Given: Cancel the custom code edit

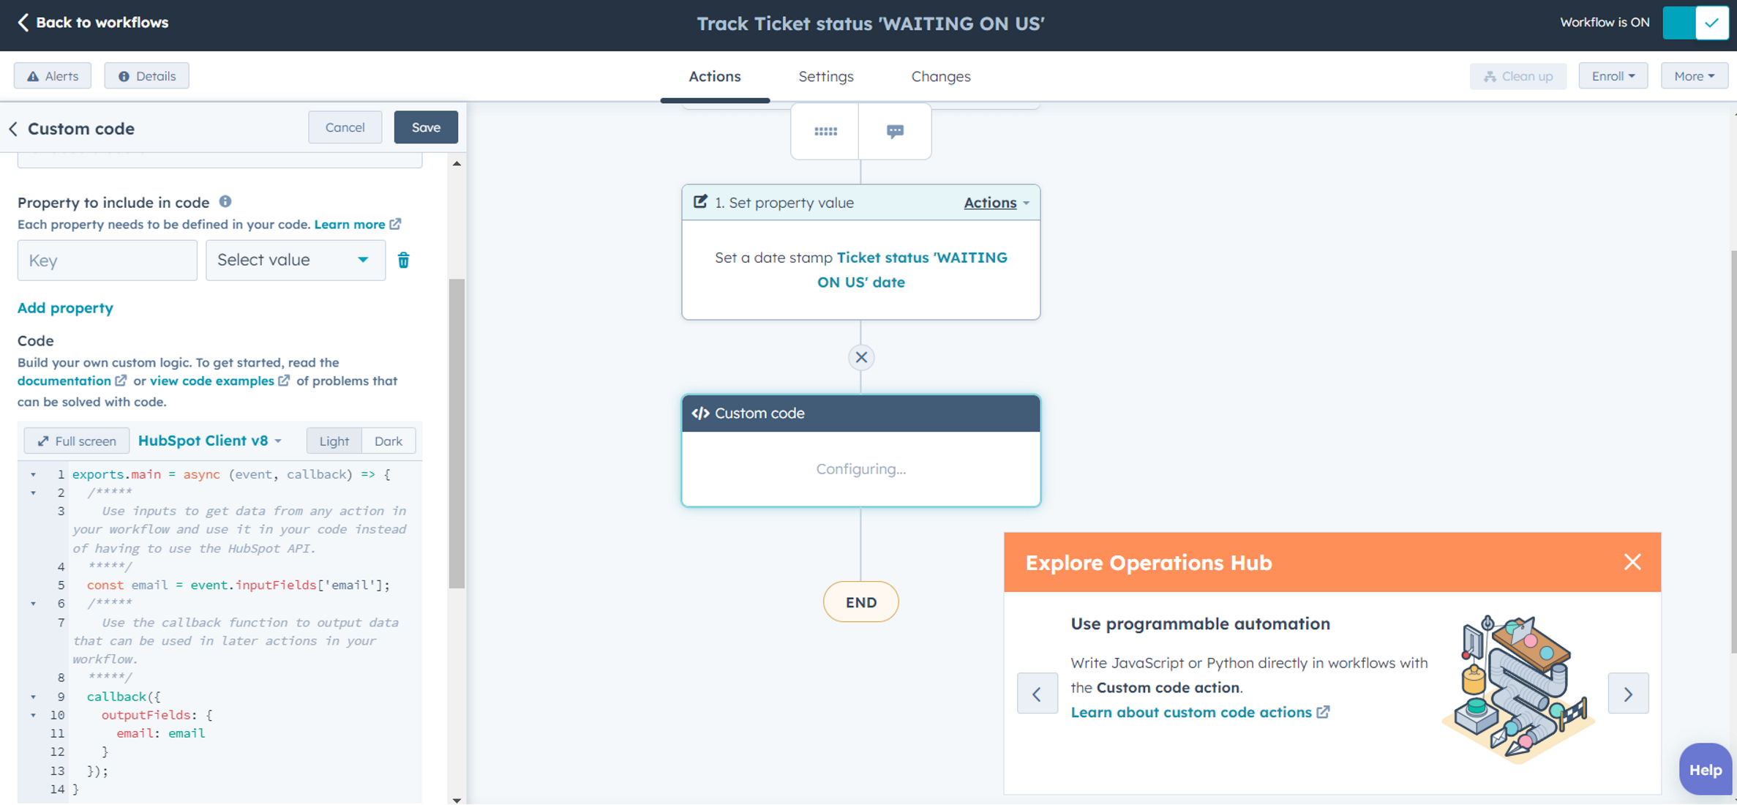Looking at the screenshot, I should coord(345,127).
